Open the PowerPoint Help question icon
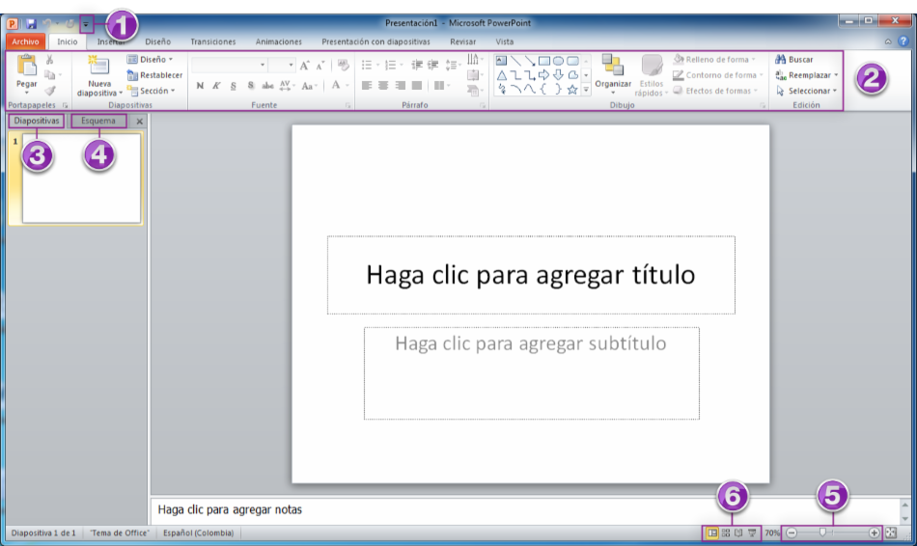This screenshot has width=917, height=546. (x=903, y=41)
